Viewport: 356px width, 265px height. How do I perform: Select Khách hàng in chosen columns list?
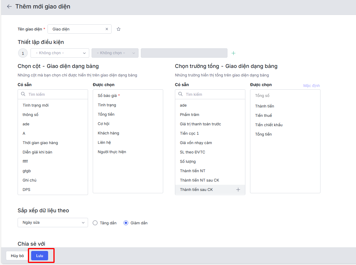tap(108, 133)
